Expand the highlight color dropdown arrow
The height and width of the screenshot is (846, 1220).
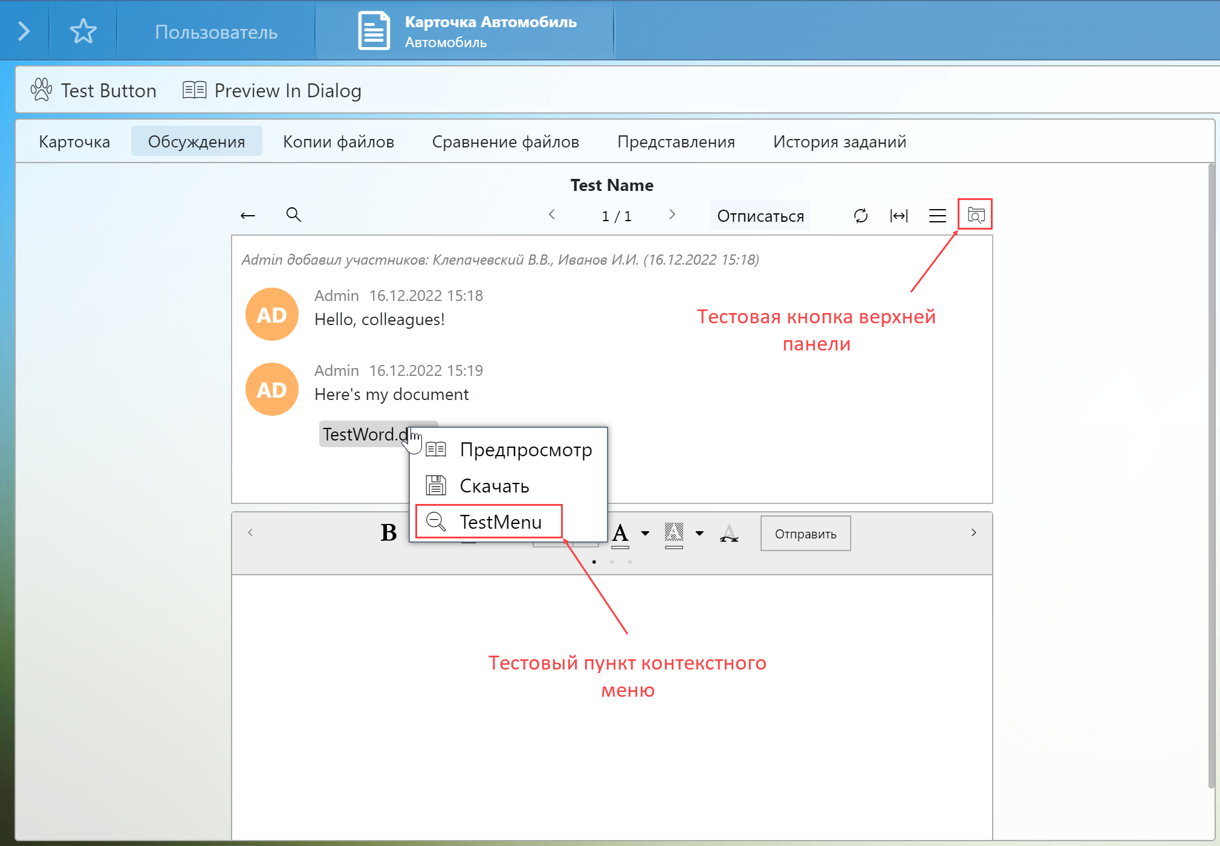coord(699,533)
